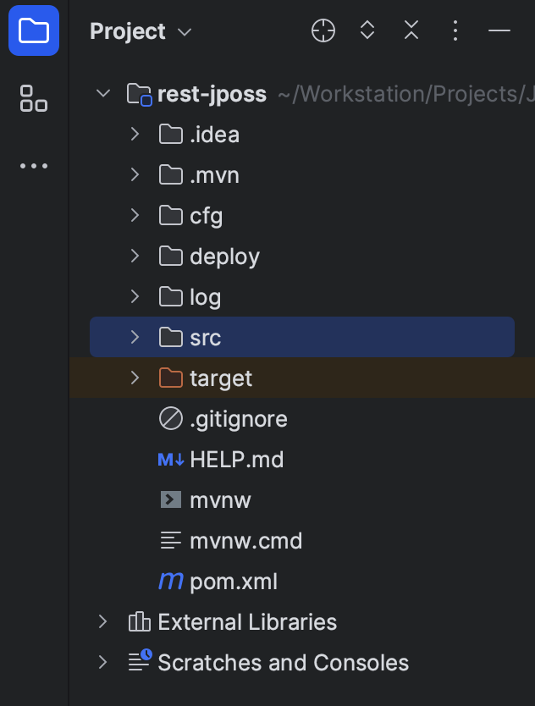Expand Scratches and Consoles node
Screen dimensions: 535x706
[103, 662]
